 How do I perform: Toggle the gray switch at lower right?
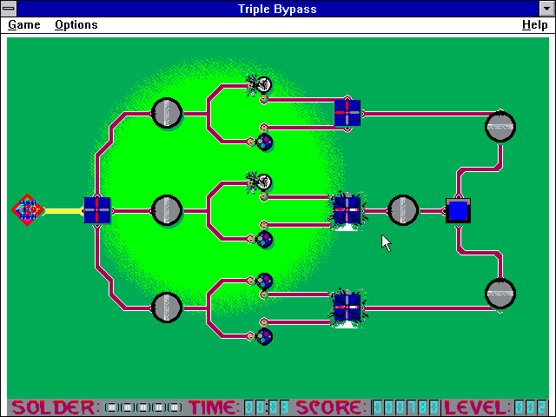[x=500, y=294]
